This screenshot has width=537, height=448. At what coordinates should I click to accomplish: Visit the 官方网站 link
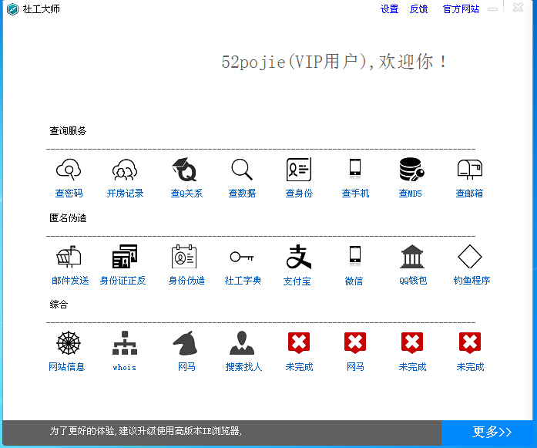[x=461, y=9]
